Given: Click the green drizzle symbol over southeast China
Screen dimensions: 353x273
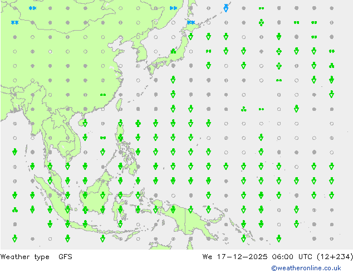Looking at the screenshot, I should pyautogui.click(x=103, y=95).
